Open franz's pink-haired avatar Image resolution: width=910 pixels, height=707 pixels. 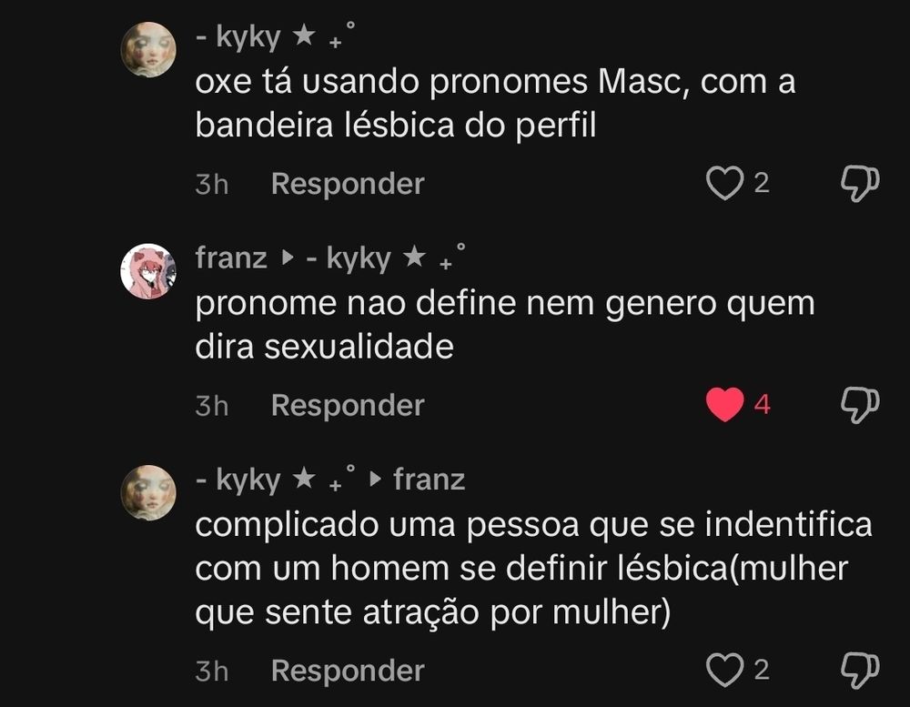[x=148, y=271]
